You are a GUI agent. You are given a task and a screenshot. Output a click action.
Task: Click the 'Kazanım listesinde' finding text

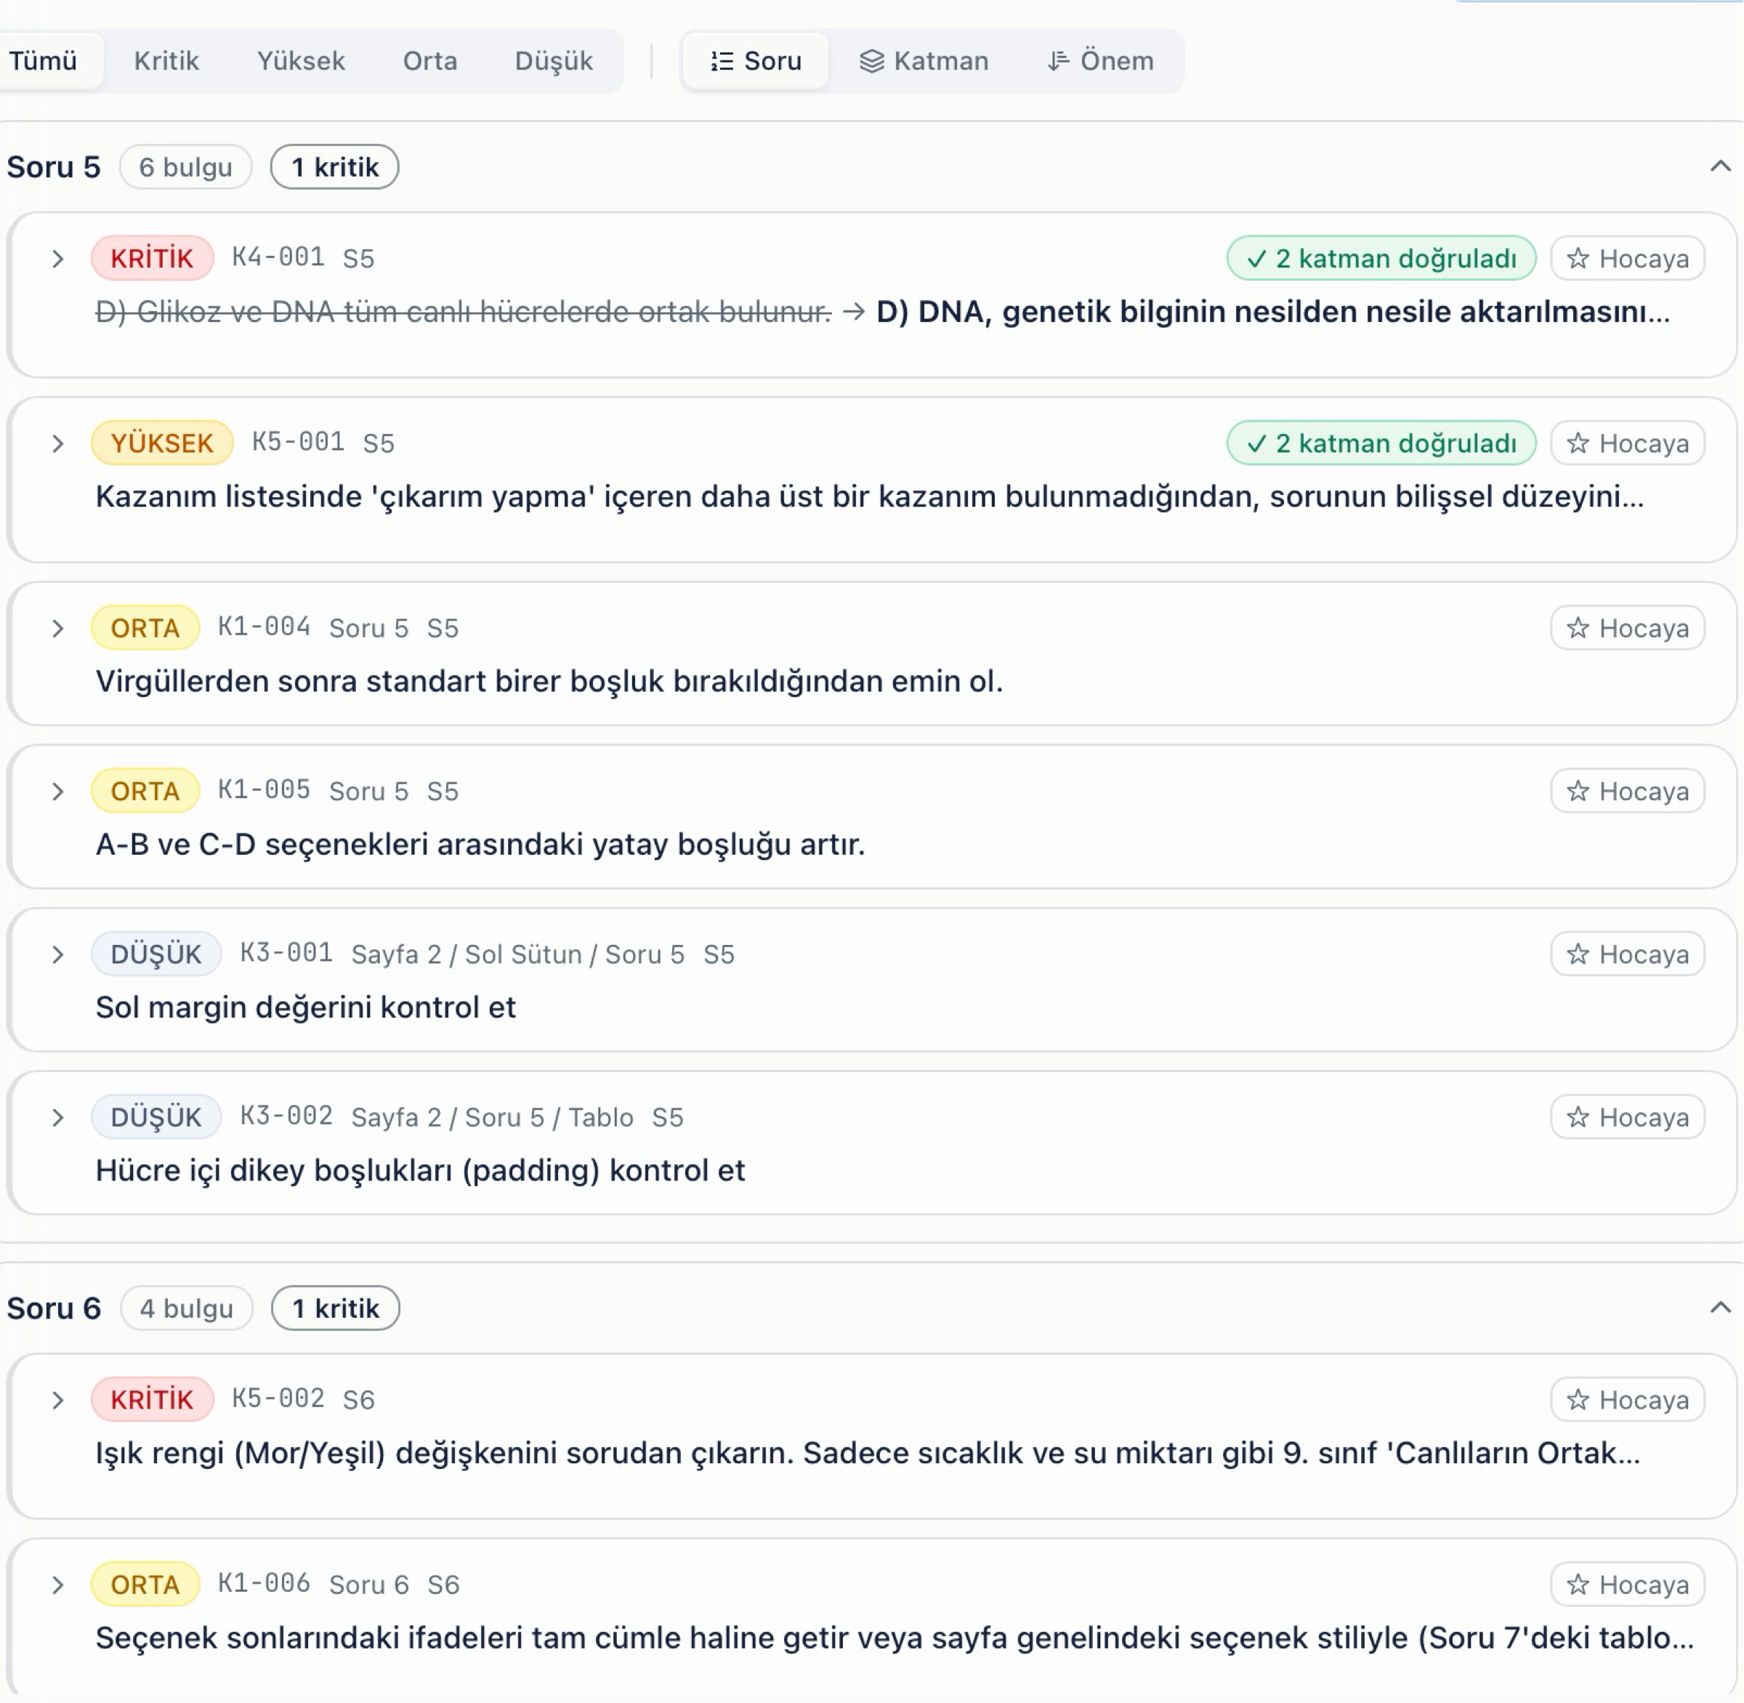coord(869,496)
